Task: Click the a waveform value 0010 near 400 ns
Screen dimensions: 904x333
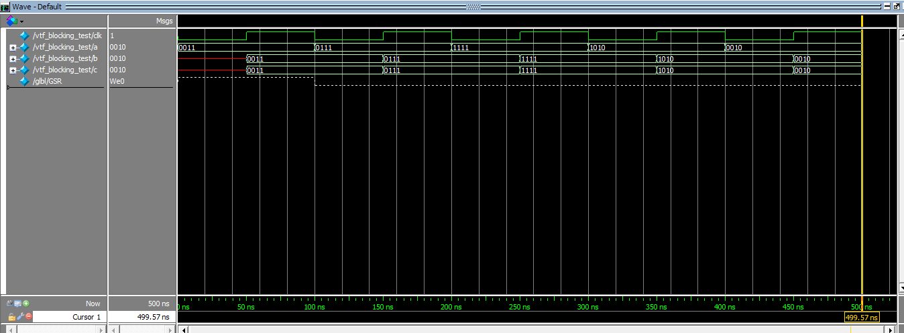Action: pyautogui.click(x=734, y=48)
